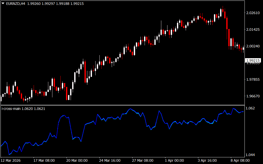
Task: Click the 2.01425 price axis label
Action: [x=253, y=30]
